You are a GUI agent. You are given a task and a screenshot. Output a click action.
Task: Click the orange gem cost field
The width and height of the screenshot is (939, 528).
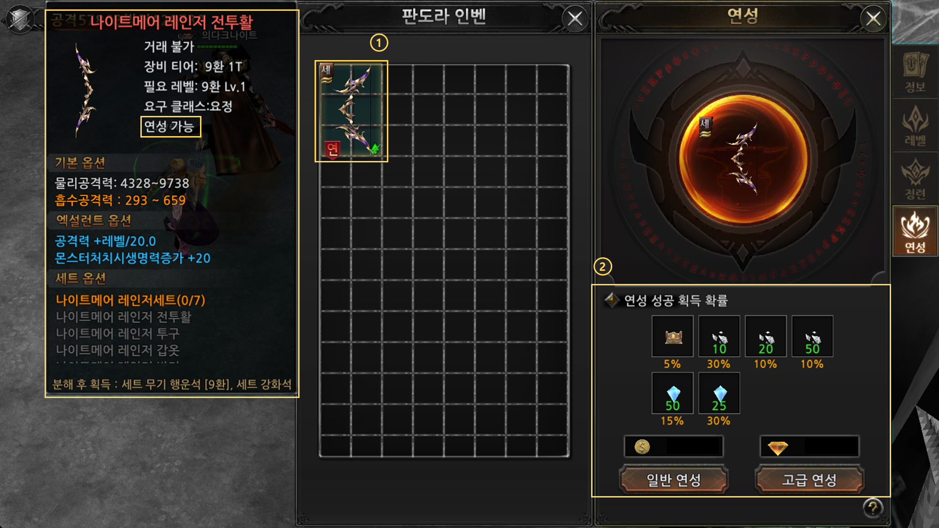[809, 446]
